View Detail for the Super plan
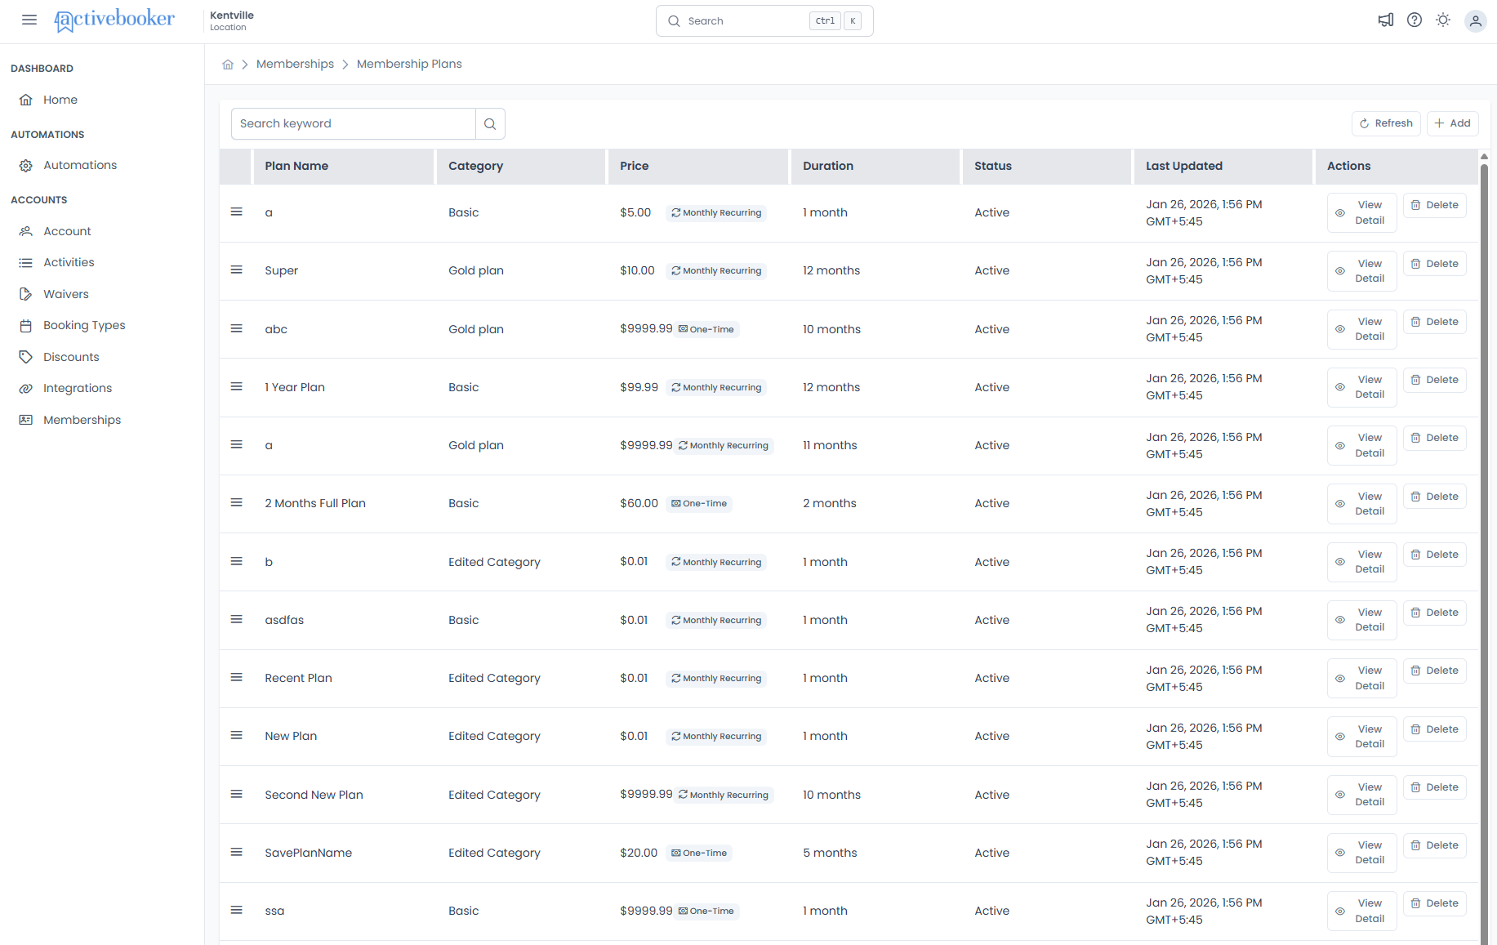Image resolution: width=1497 pixels, height=945 pixels. 1361,271
